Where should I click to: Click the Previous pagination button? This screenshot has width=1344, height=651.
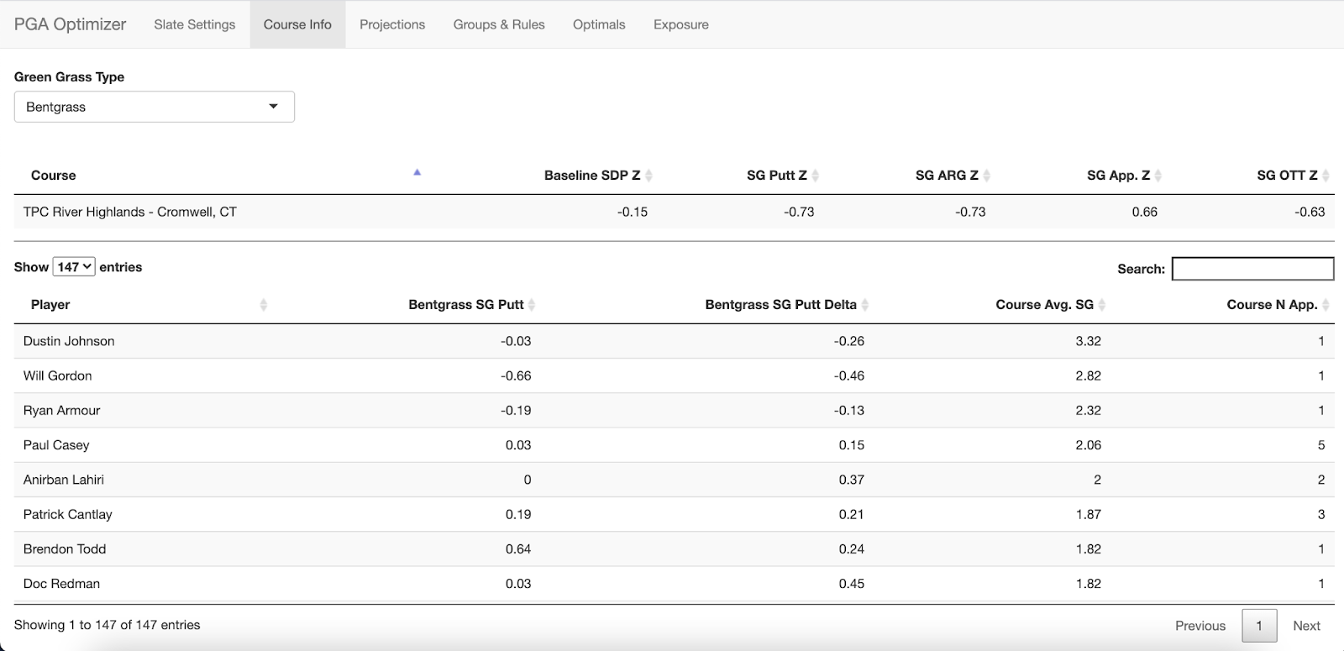click(1200, 626)
